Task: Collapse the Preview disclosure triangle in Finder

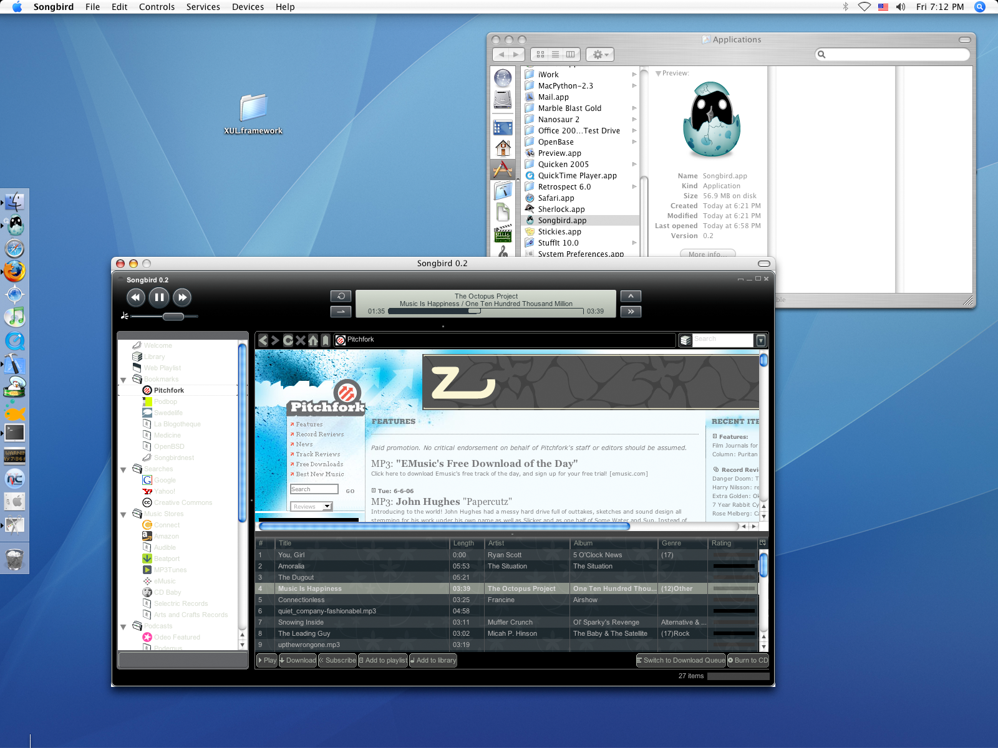Action: [x=657, y=74]
